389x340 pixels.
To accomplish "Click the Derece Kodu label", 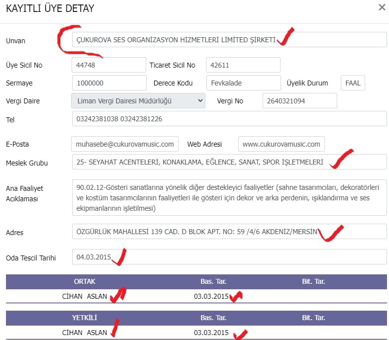I will coord(173,83).
